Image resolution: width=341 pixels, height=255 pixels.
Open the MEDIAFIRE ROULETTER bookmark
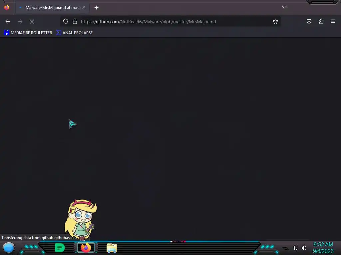[28, 33]
